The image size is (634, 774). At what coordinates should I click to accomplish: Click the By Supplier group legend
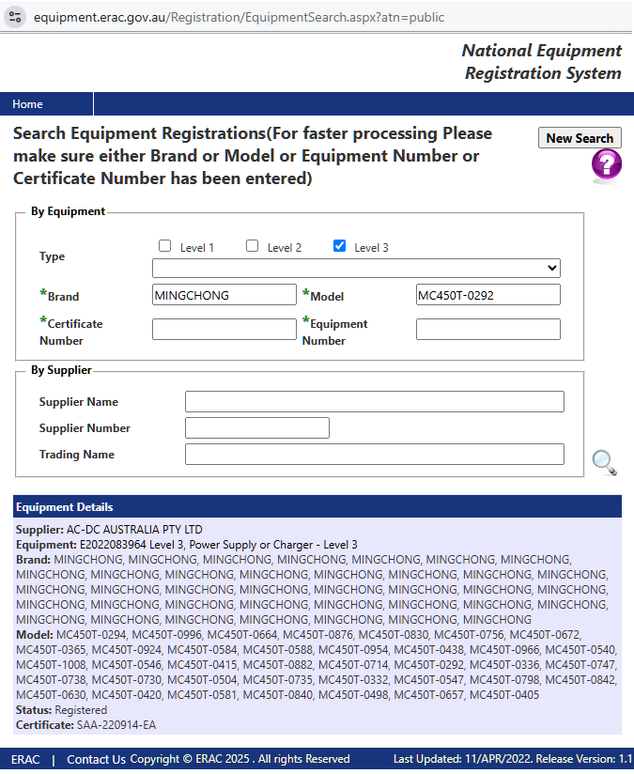(x=61, y=370)
